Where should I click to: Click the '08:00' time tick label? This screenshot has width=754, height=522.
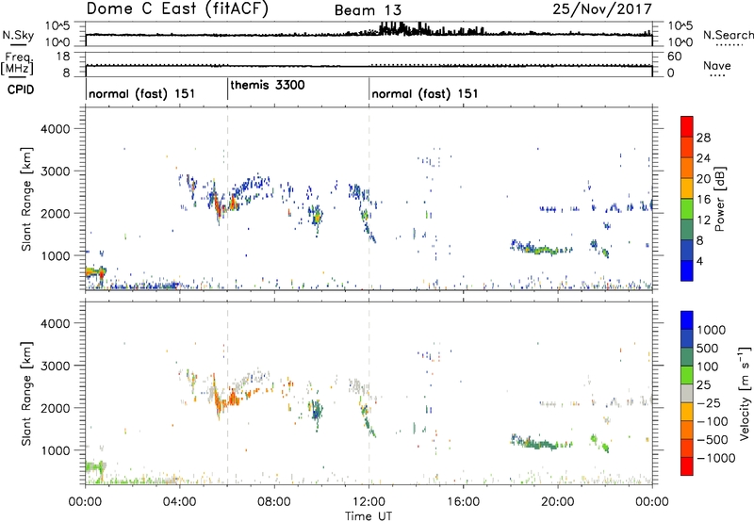point(274,502)
